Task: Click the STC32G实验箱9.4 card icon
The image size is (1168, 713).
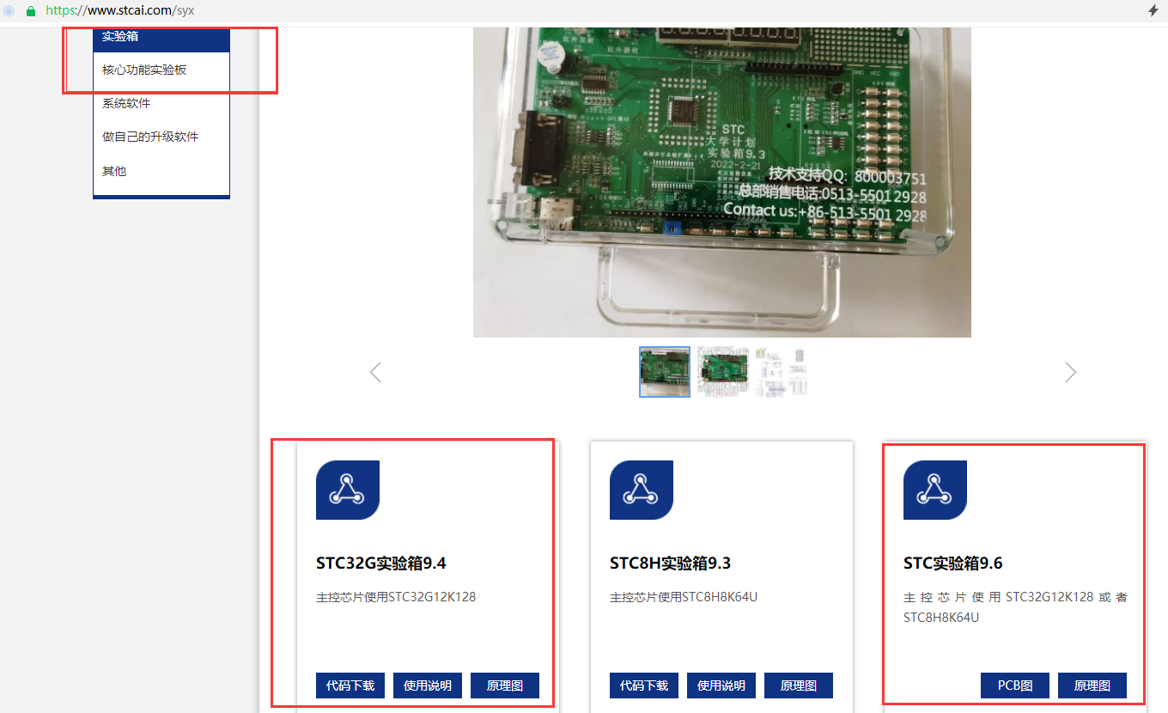Action: coord(348,490)
